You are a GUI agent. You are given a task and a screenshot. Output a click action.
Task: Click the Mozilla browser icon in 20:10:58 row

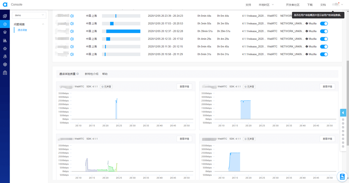(x=307, y=54)
